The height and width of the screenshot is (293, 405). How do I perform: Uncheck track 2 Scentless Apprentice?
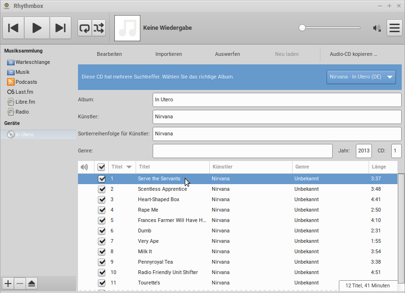[102, 189]
